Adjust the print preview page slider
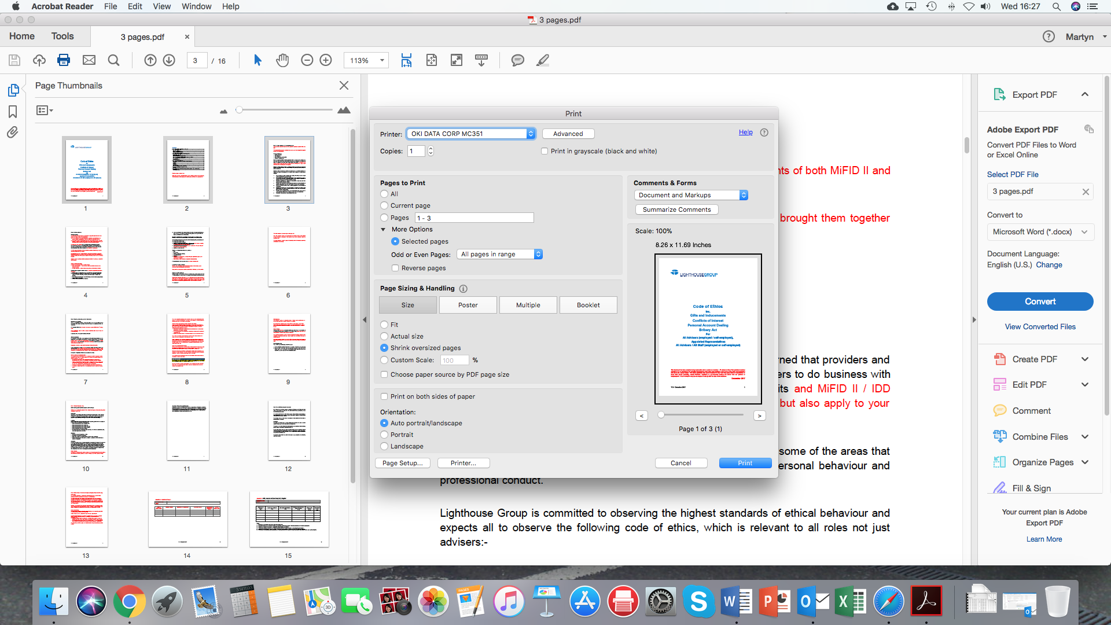This screenshot has height=625, width=1111. point(661,415)
